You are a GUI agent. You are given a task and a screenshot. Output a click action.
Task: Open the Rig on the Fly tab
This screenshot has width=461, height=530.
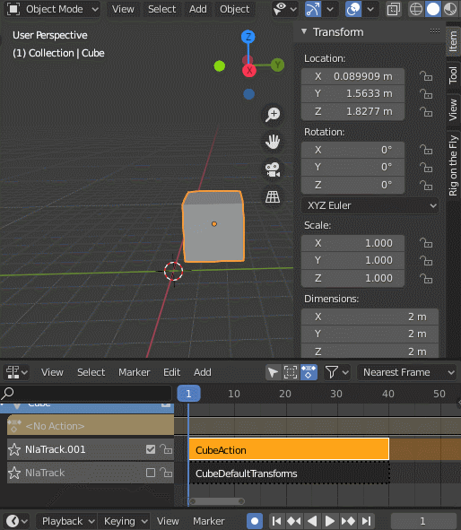tap(453, 165)
